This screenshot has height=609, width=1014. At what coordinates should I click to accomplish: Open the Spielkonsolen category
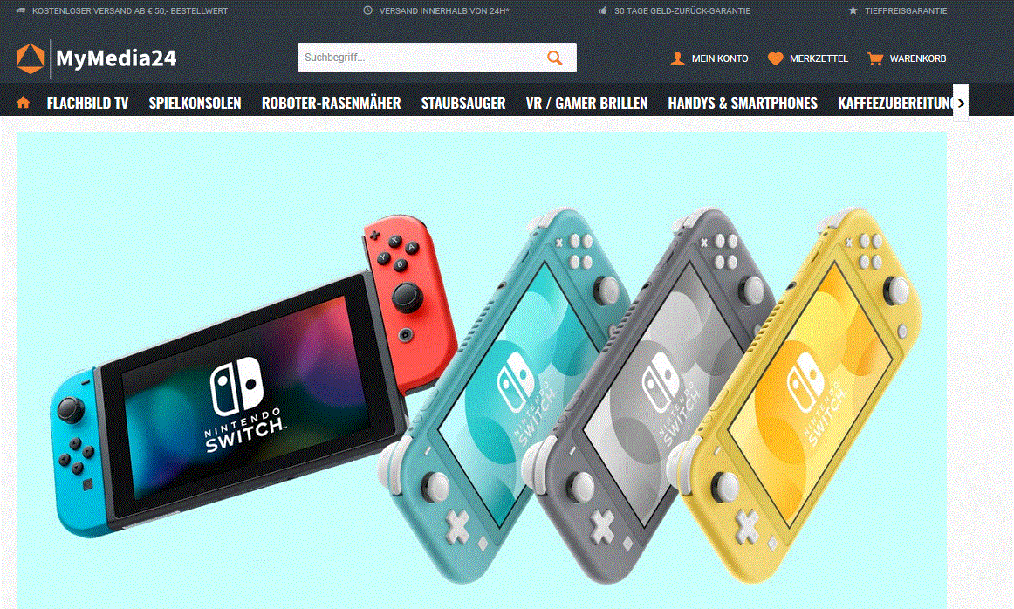pos(195,104)
